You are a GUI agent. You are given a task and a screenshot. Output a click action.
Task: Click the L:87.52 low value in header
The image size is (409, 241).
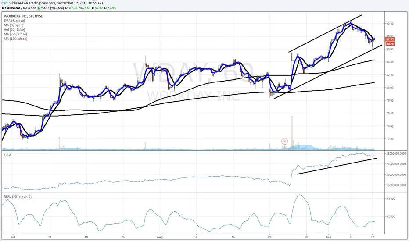click(97, 8)
